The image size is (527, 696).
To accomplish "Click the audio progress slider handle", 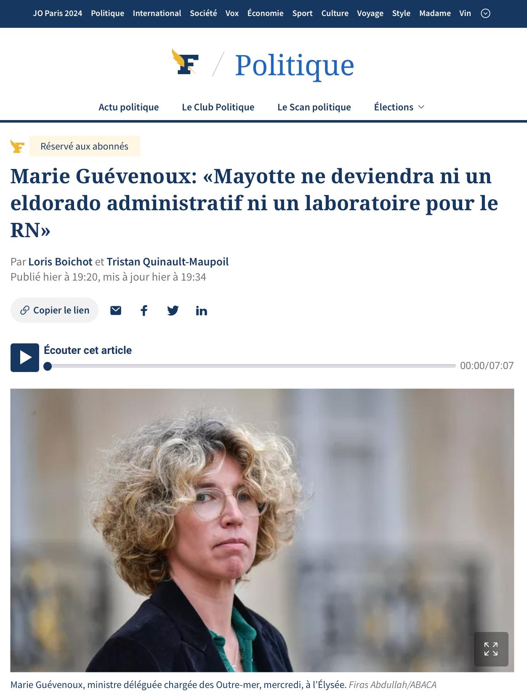I will (x=48, y=366).
